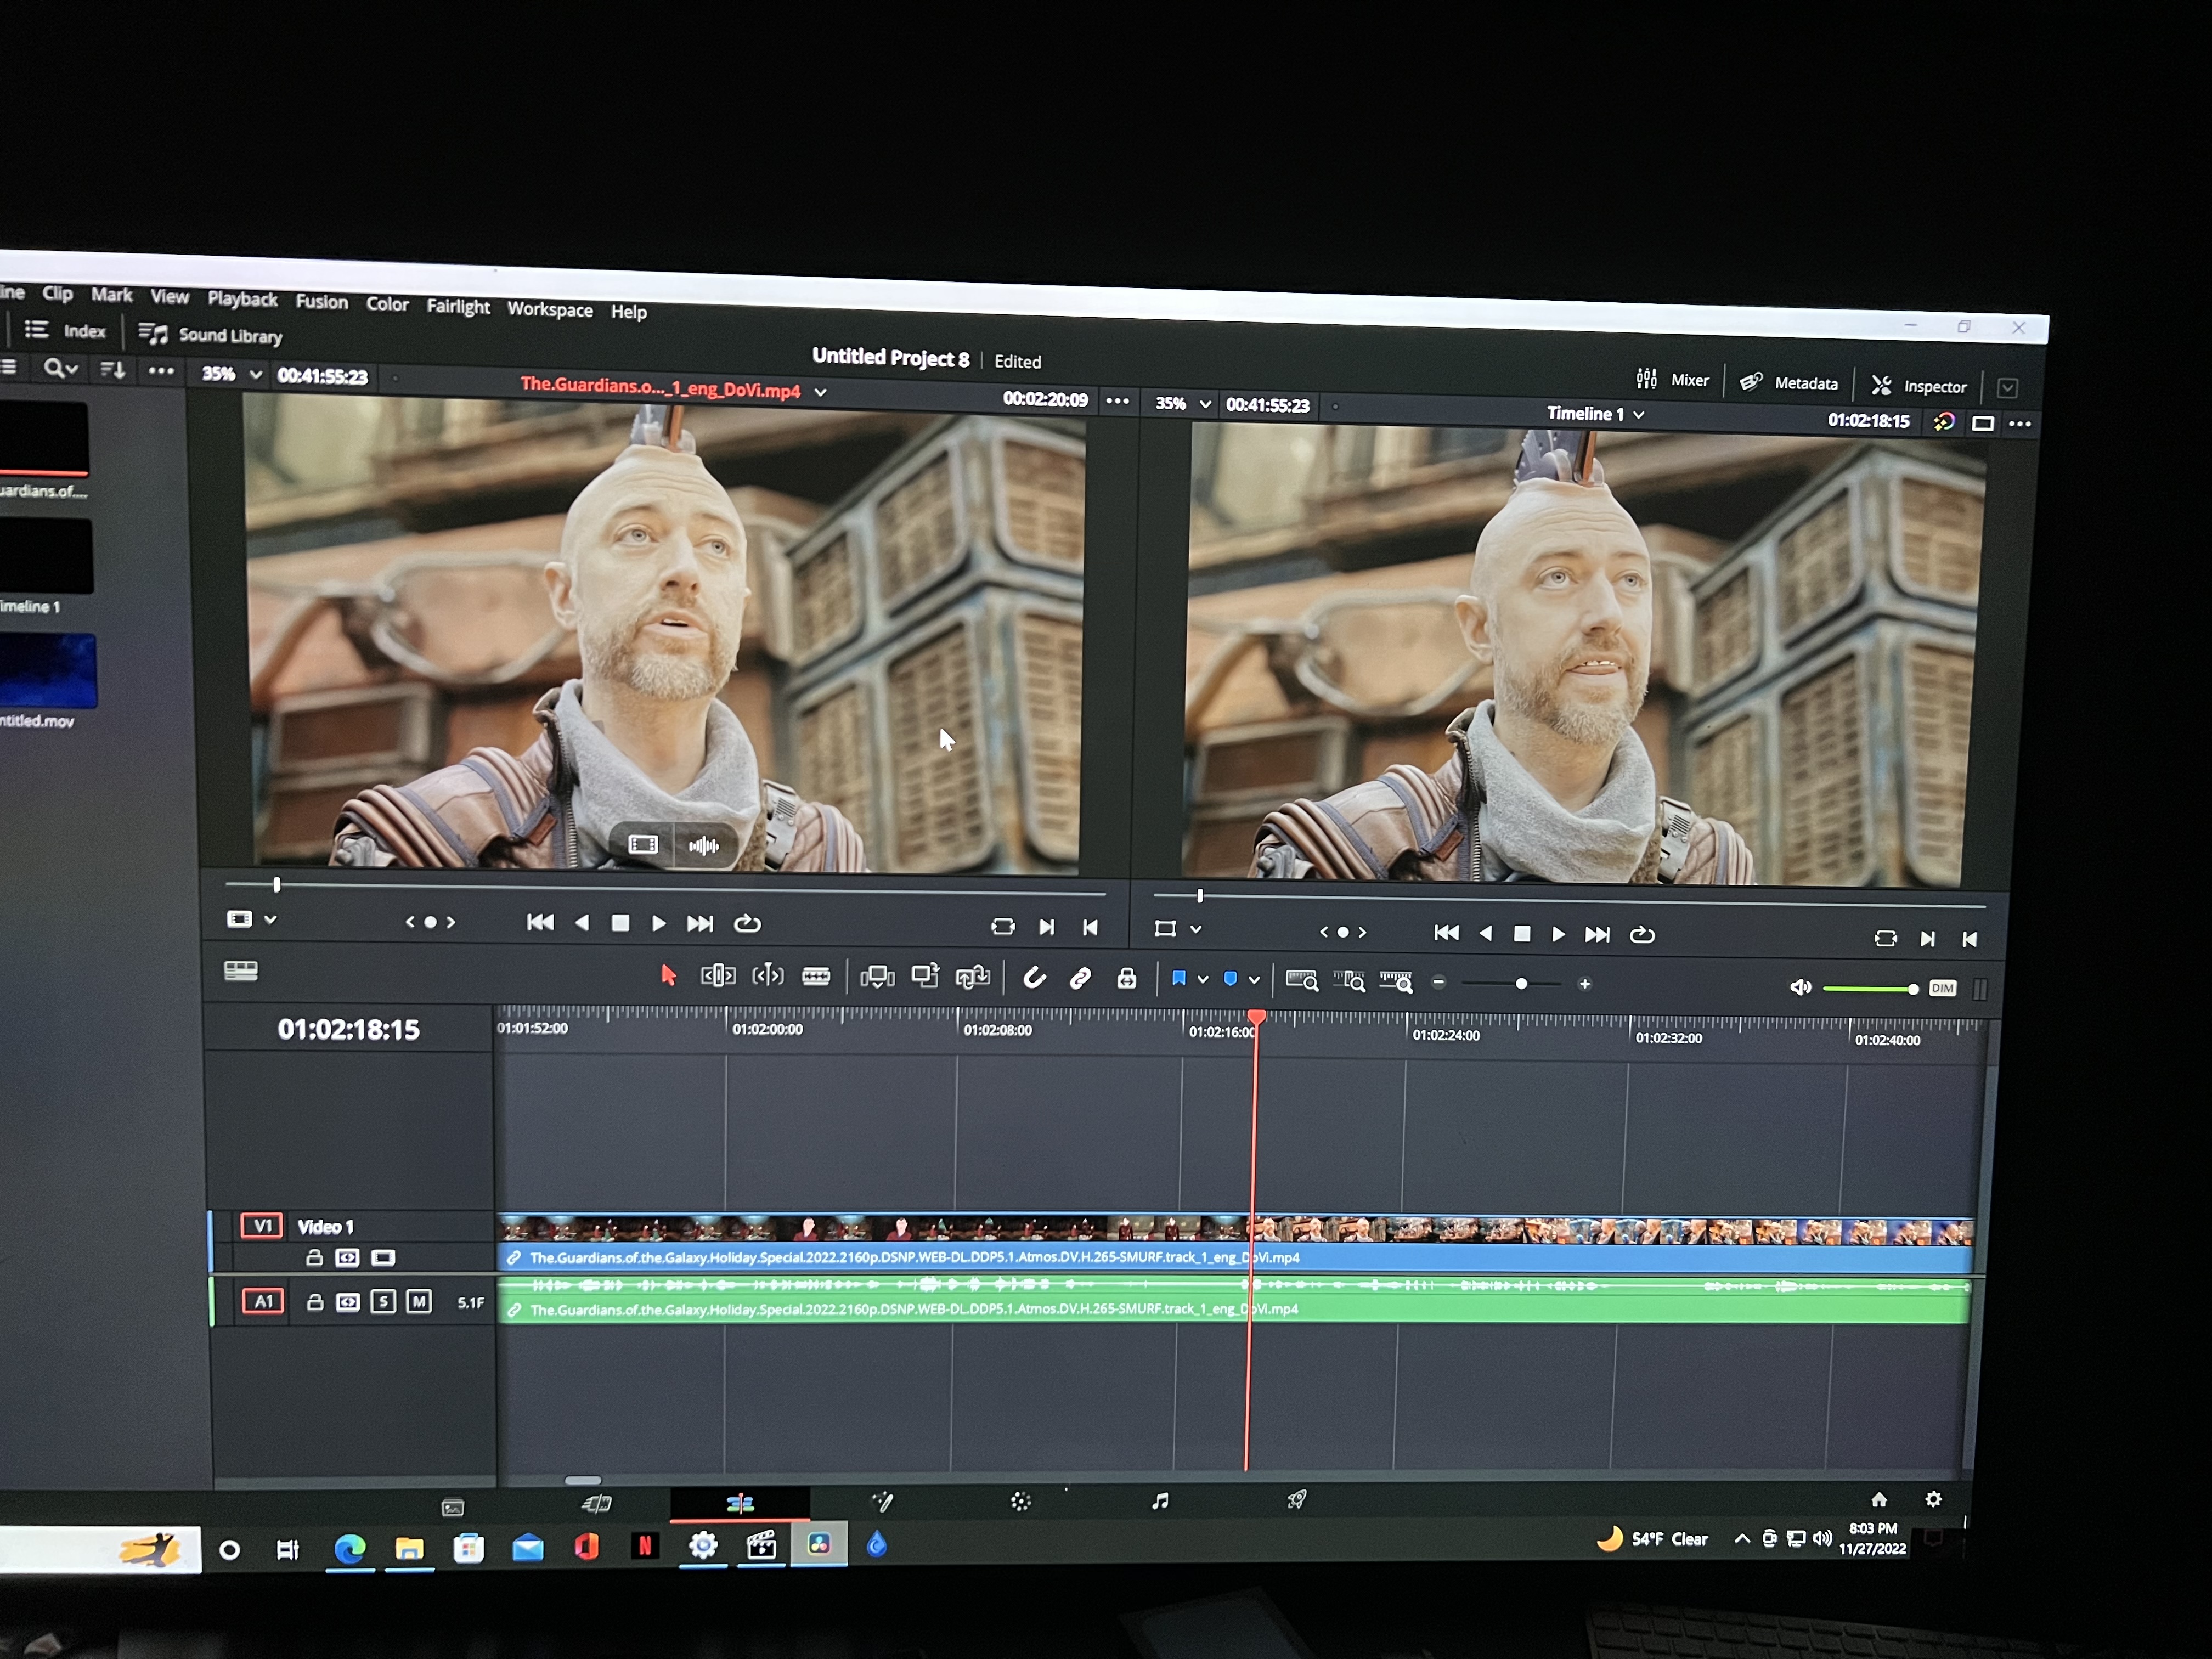This screenshot has height=1659, width=2212.
Task: Toggle the DIM audio button
Action: [x=1942, y=989]
